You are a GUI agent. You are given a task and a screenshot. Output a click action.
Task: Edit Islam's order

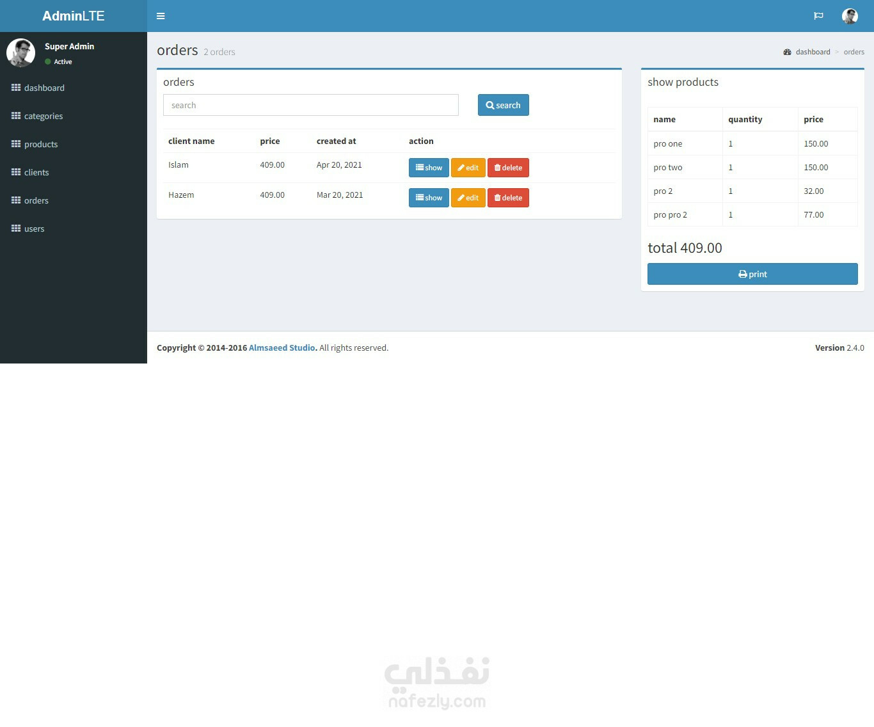[x=468, y=168]
